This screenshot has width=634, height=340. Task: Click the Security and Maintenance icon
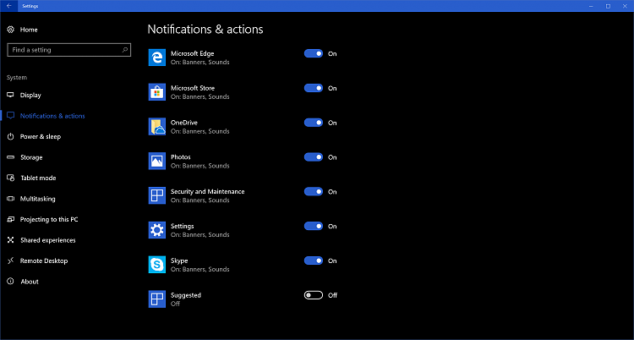click(x=157, y=195)
